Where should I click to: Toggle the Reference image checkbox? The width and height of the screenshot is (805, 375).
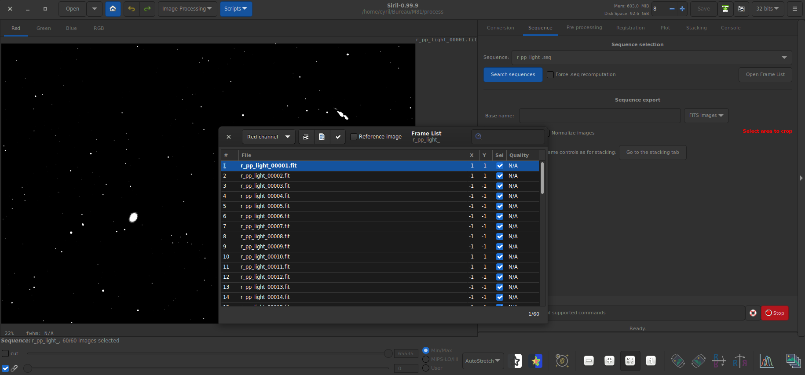(x=353, y=137)
